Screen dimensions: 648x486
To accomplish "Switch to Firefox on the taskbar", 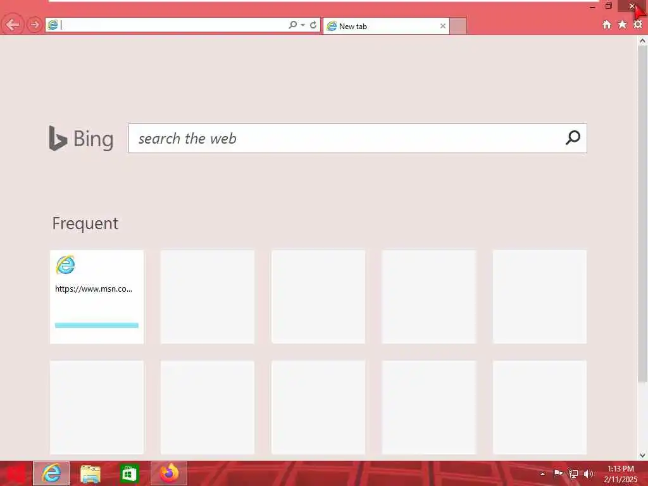I will (x=168, y=473).
